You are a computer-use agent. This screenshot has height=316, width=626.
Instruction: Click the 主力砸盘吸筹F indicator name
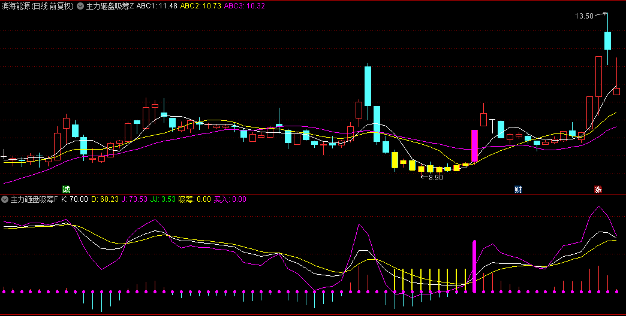[34, 199]
